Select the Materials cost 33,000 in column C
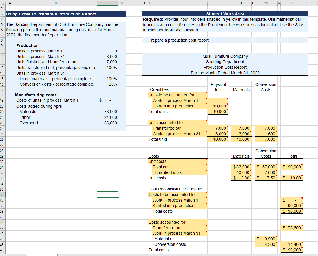Screen dimensions: 318x256 point(107,112)
